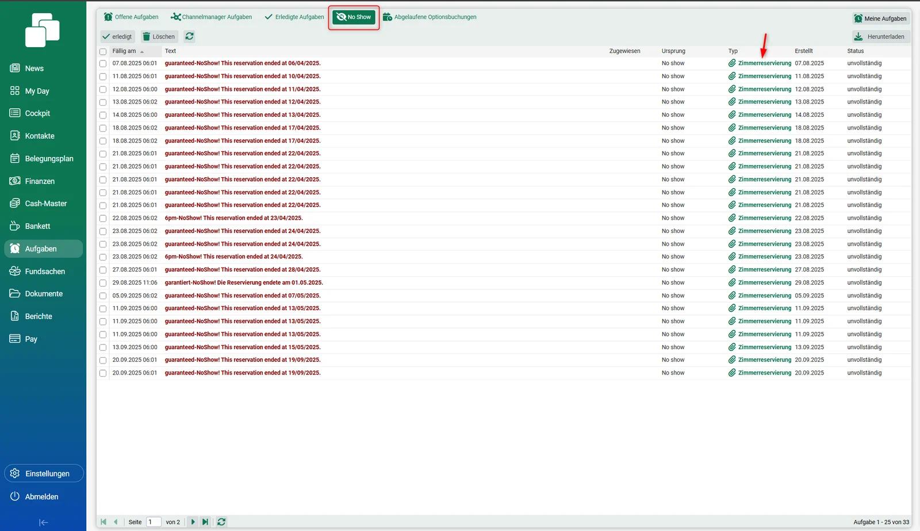Click the refresh icon next to Löschen
920x531 pixels.
[189, 36]
